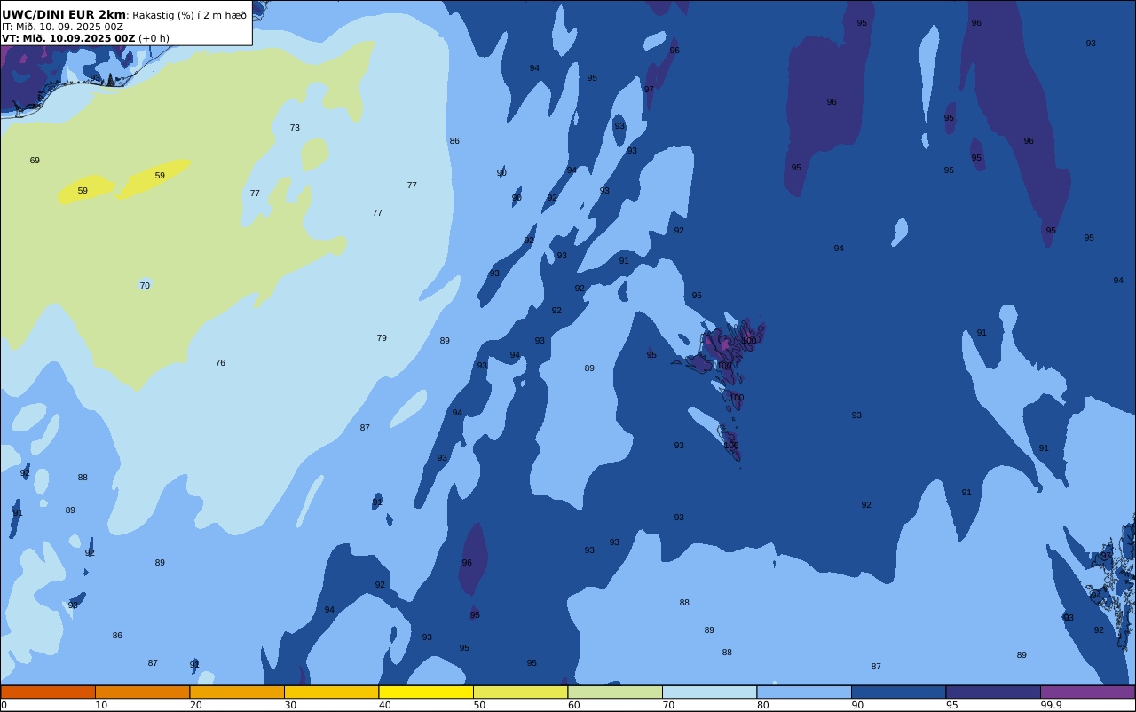1136x712 pixels.
Task: Click the orange 10–20 legend swatch
Action: point(142,692)
